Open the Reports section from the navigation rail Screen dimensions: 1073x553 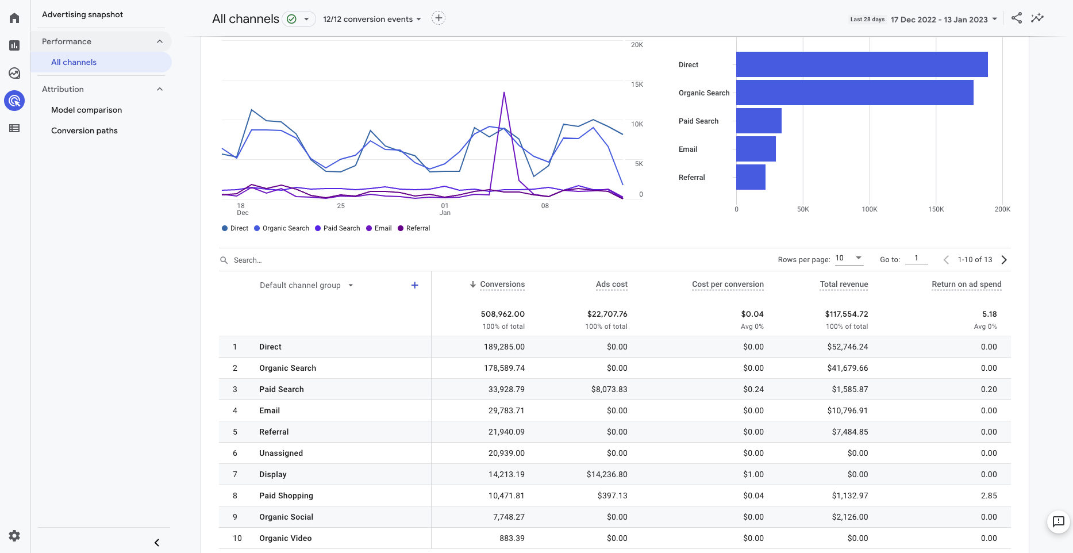pyautogui.click(x=14, y=45)
